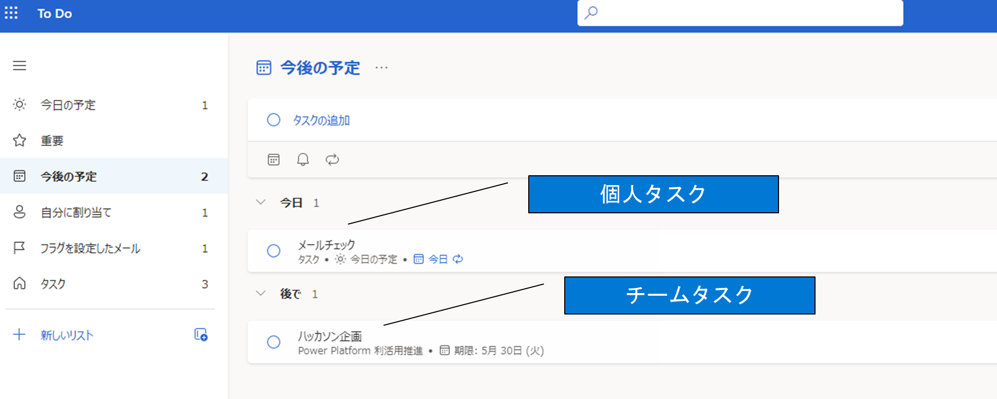The image size is (997, 399).
Task: Open the メールチェック task details
Action: click(622, 251)
